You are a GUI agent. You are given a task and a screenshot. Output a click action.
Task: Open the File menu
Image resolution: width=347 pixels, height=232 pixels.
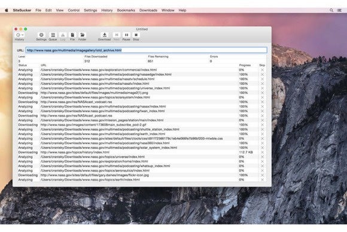tap(38, 10)
